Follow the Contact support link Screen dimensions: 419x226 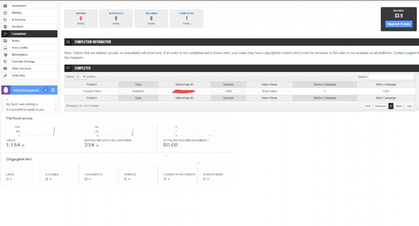pyautogui.click(x=405, y=53)
